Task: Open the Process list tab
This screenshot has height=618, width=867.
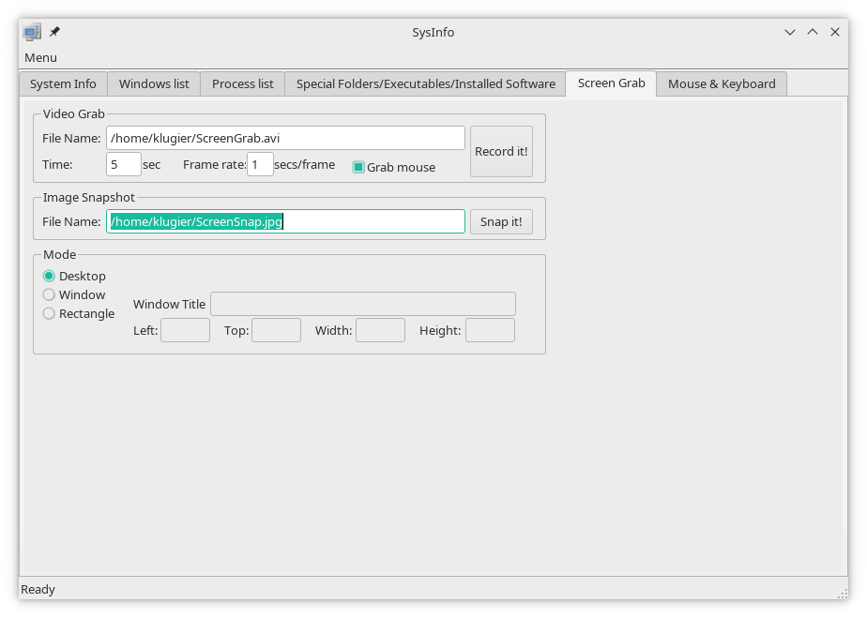Action: pyautogui.click(x=242, y=83)
